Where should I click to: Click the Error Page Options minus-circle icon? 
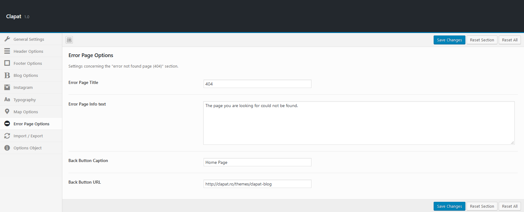click(x=7, y=123)
